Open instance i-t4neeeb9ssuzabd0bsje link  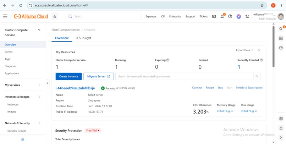click(x=75, y=88)
